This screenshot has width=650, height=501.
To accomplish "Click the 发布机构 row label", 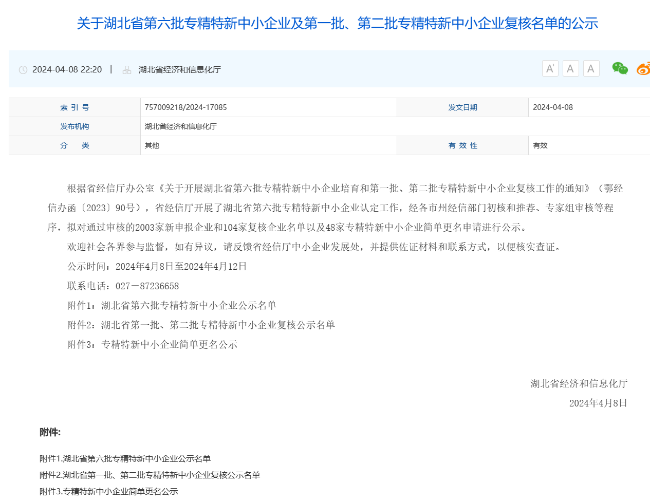I will pos(74,126).
